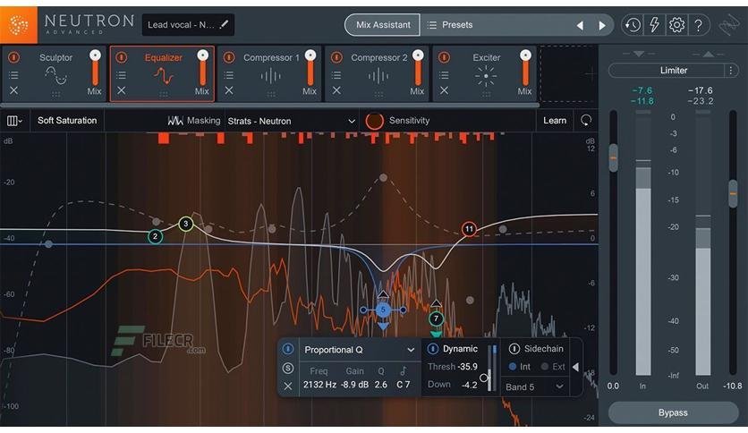Select EQ node 3
The width and height of the screenshot is (748, 433).
[185, 224]
